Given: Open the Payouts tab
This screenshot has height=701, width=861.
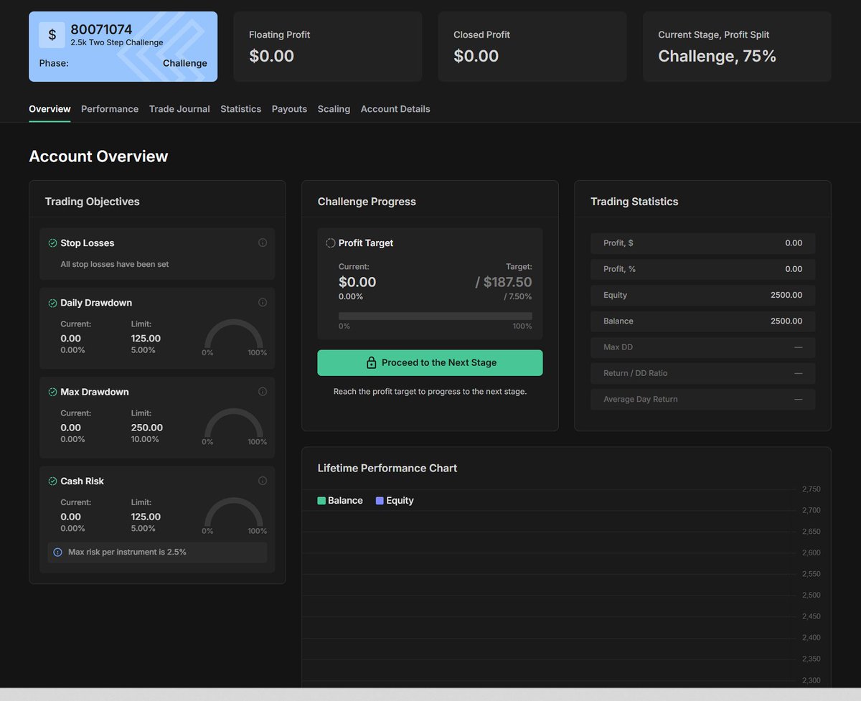Looking at the screenshot, I should pos(289,109).
